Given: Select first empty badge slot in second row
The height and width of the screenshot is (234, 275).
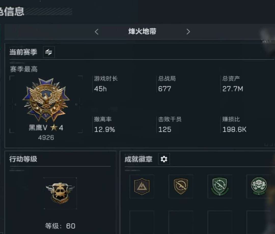Looking at the screenshot, I should pyautogui.click(x=142, y=222).
